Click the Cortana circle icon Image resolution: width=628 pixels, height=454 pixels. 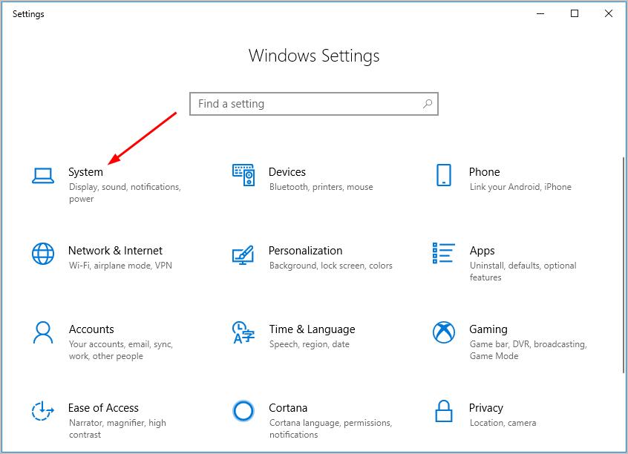[x=243, y=411]
